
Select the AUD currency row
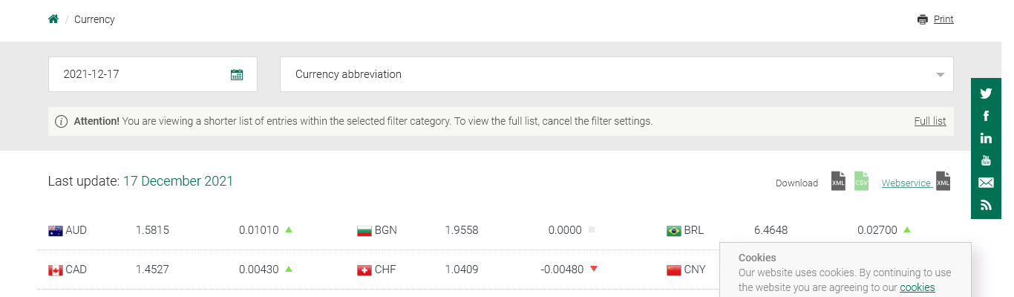[76, 230]
